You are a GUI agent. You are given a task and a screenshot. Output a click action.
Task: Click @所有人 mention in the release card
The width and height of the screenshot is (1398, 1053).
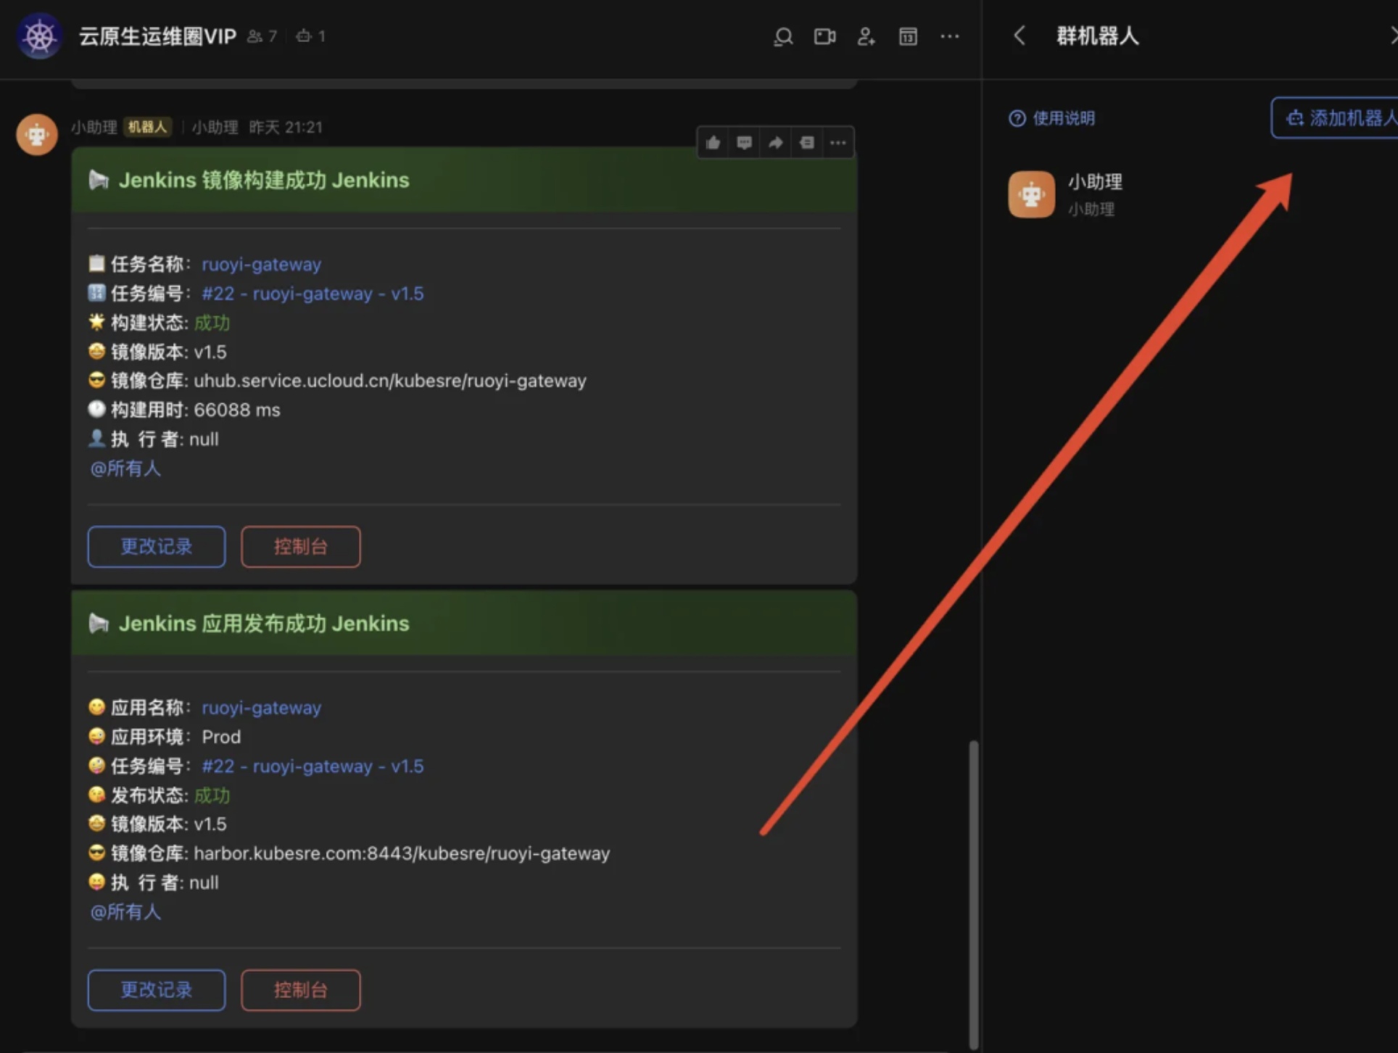pos(125,912)
